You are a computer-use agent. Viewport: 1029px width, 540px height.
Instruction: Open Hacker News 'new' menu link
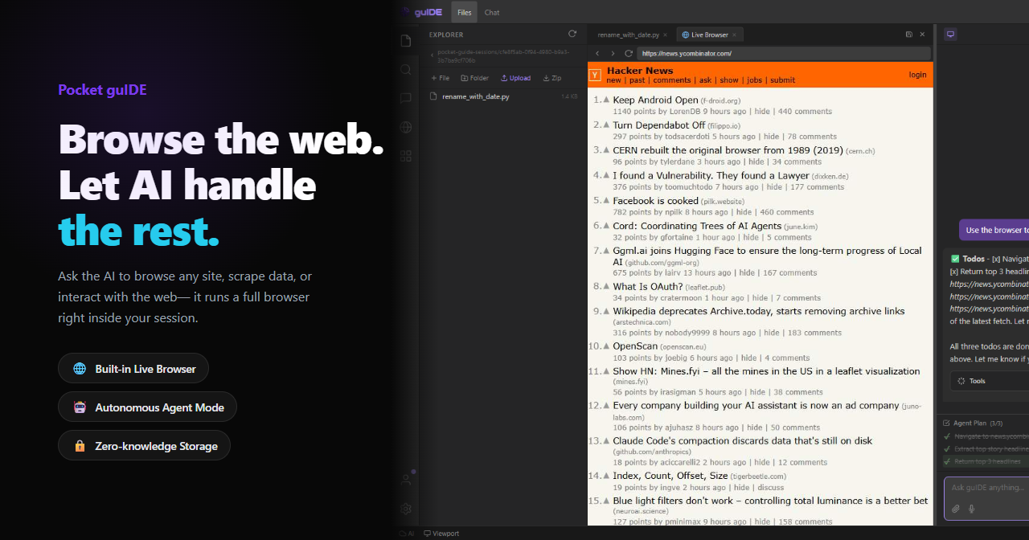coord(613,80)
